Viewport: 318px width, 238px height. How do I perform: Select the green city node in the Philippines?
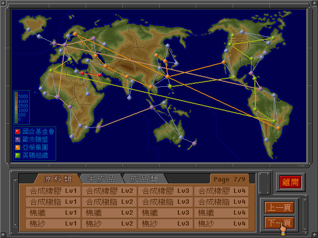170,87
